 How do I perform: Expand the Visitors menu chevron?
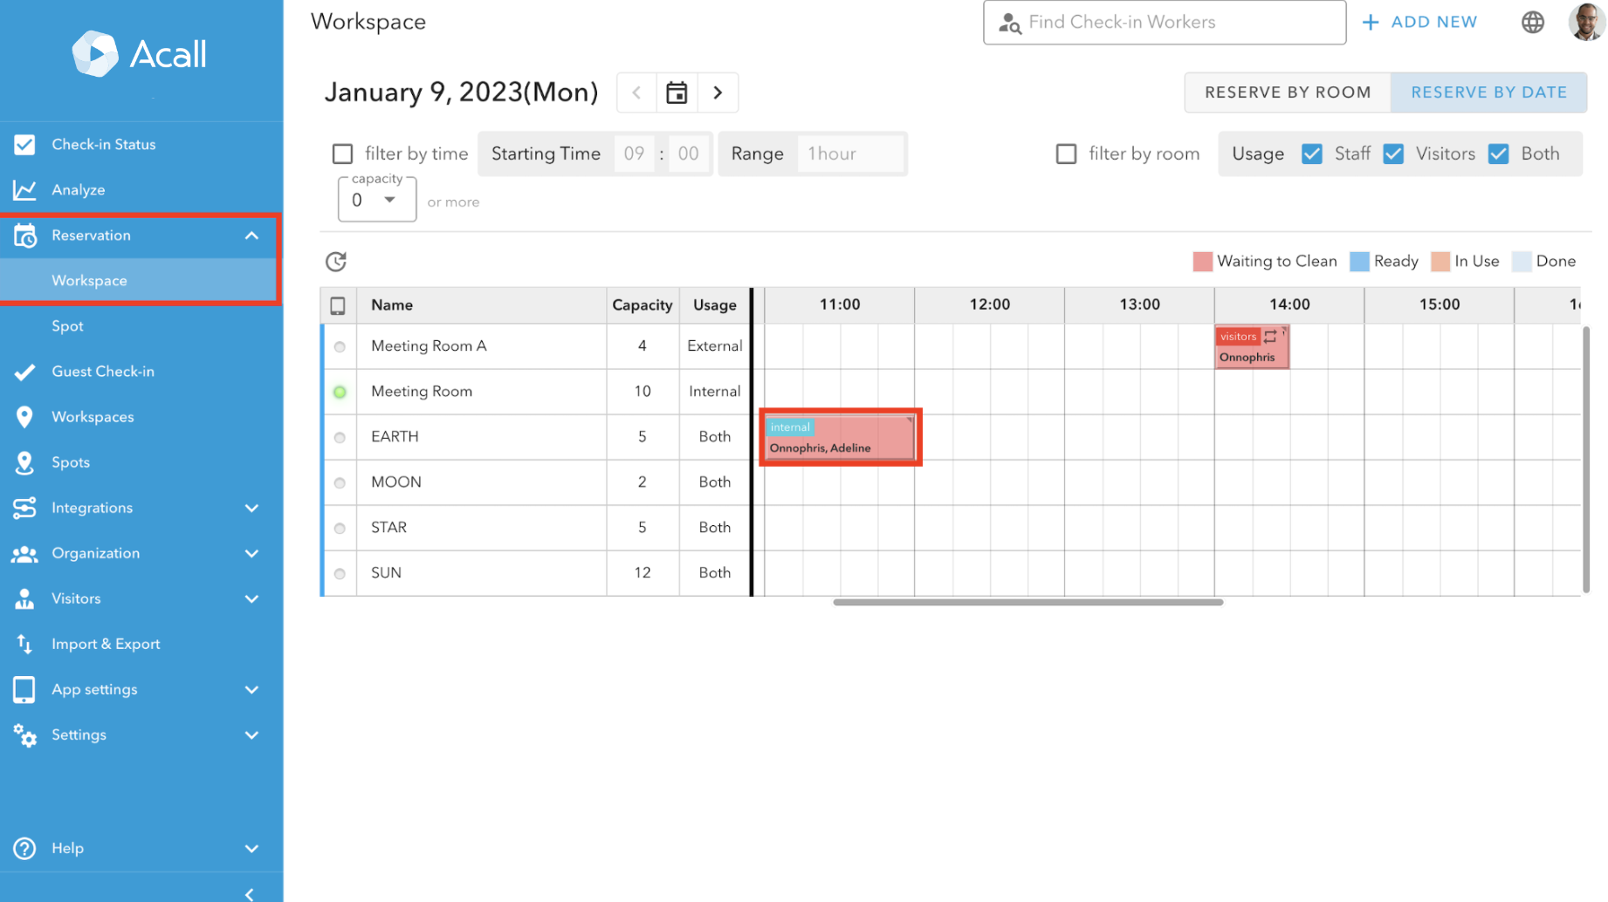[x=251, y=598]
